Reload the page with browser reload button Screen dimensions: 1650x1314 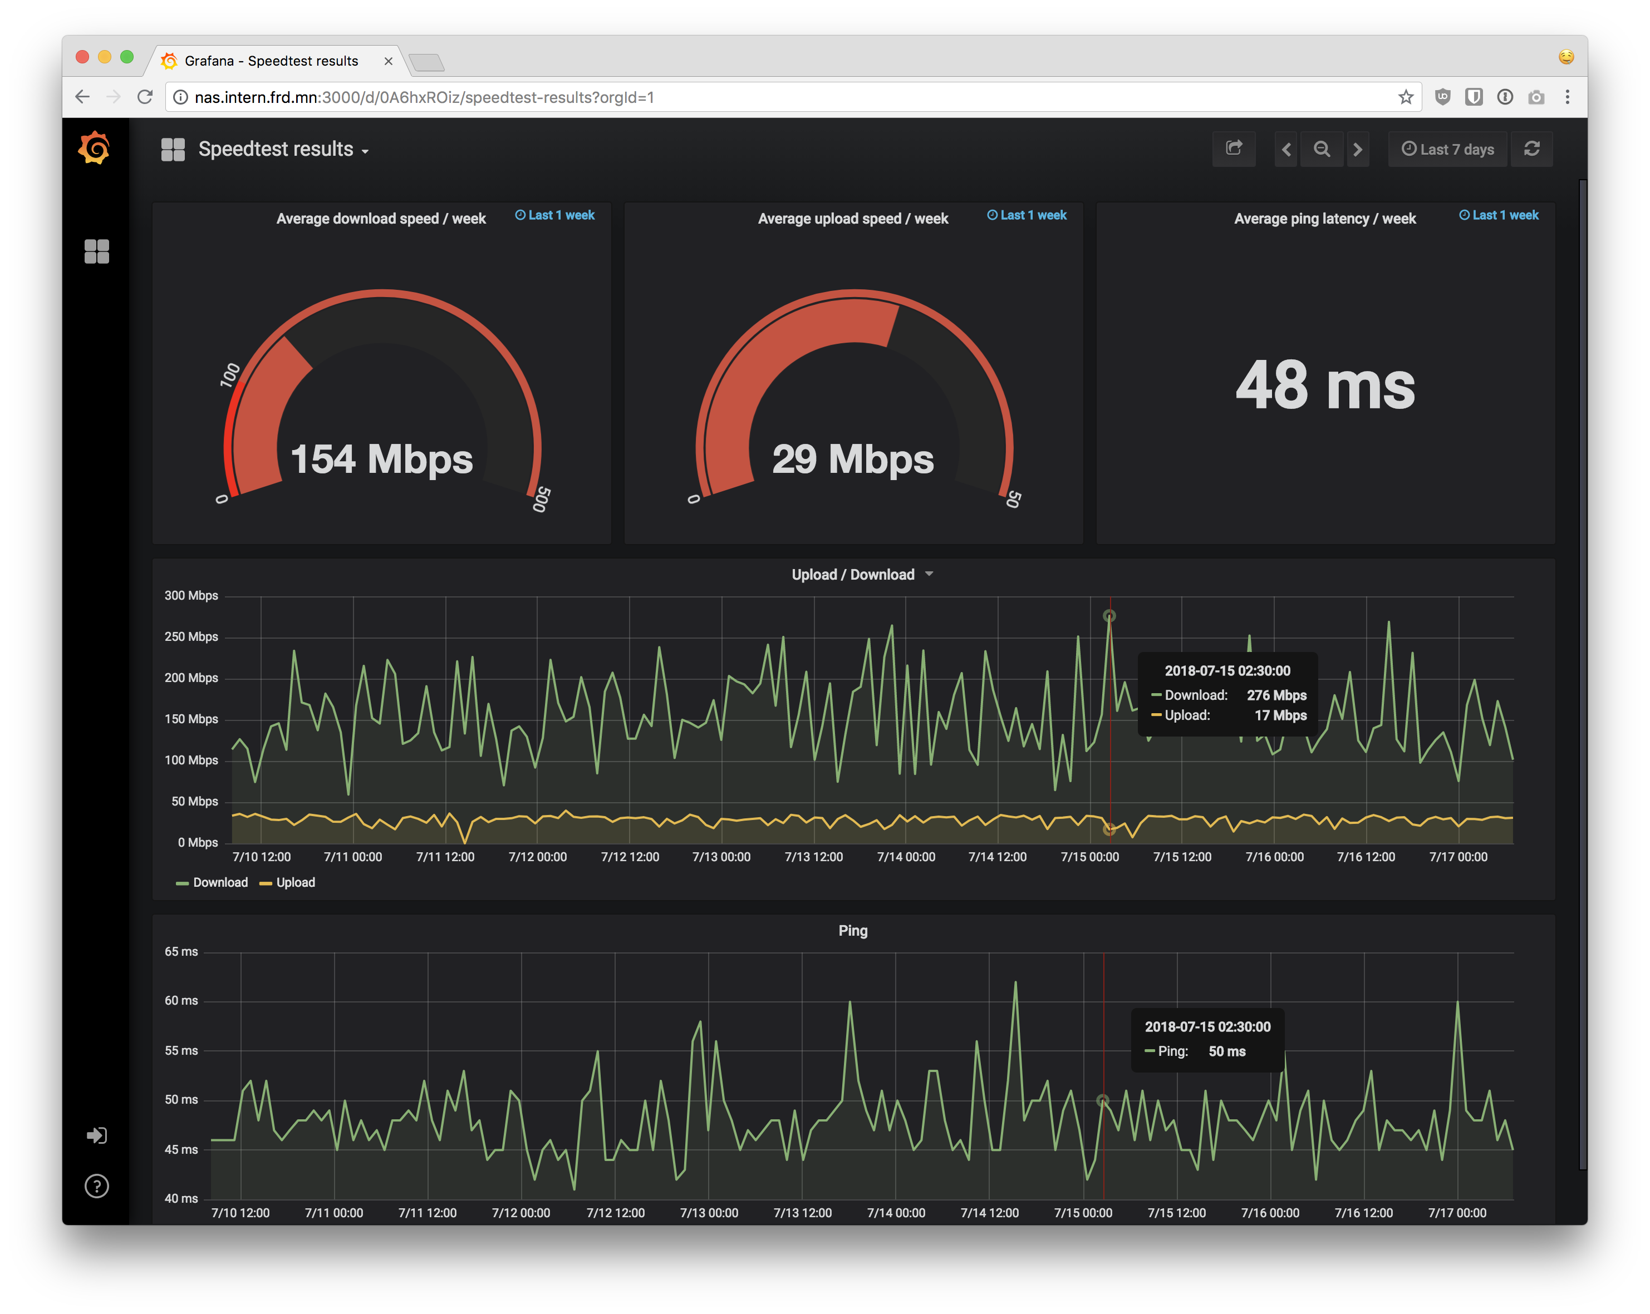[x=145, y=97]
